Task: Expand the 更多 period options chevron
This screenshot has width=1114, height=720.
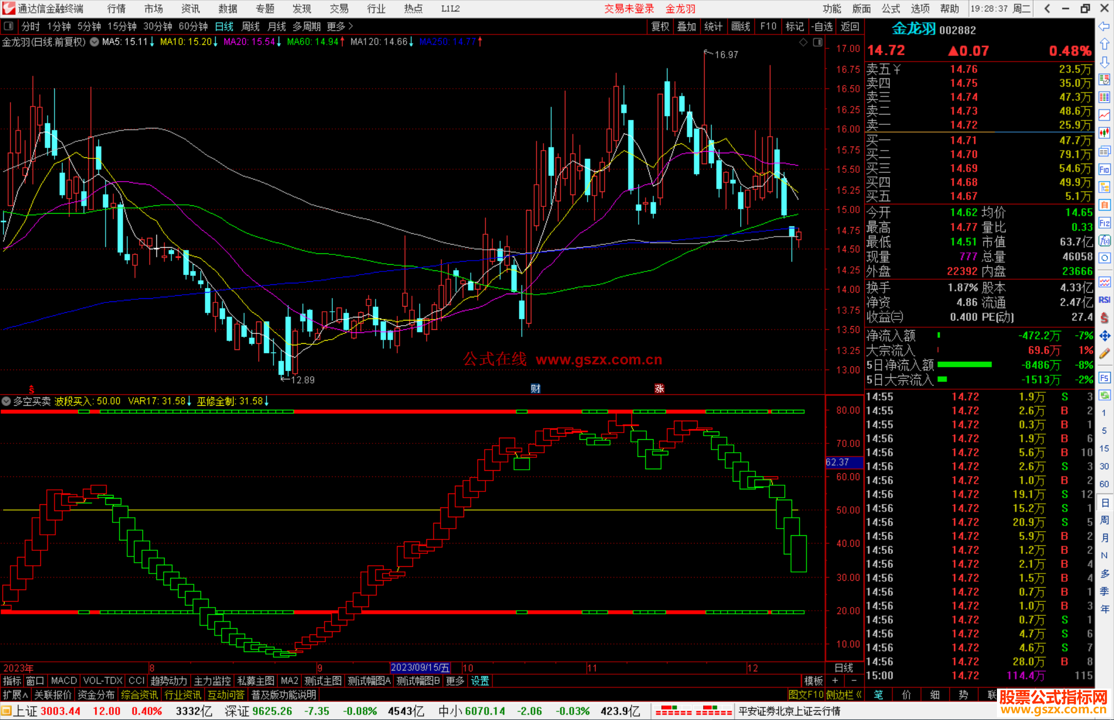Action: point(351,26)
